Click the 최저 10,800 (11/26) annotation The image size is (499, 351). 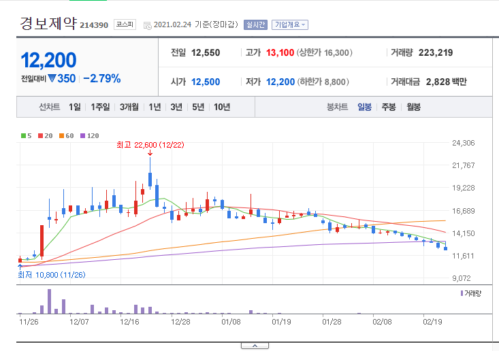click(52, 275)
